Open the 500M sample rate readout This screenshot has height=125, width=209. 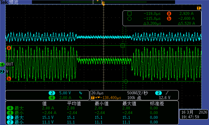pos(137,93)
